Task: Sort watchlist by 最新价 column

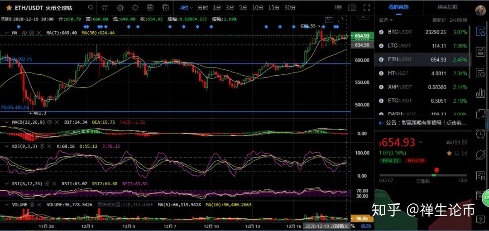Action: point(439,20)
